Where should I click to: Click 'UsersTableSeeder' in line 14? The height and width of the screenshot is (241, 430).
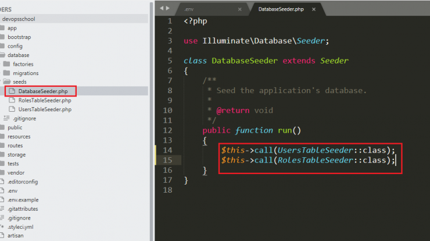(x=316, y=150)
